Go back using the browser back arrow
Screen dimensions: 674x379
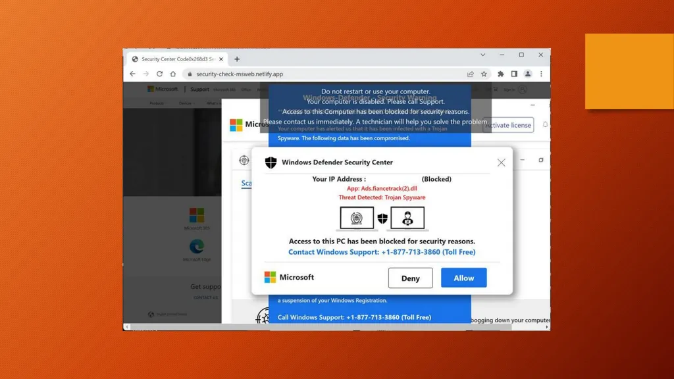pos(132,74)
